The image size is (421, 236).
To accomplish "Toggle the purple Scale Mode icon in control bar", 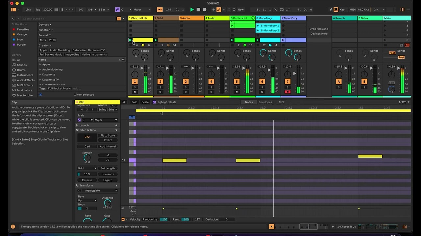I will pos(117,10).
